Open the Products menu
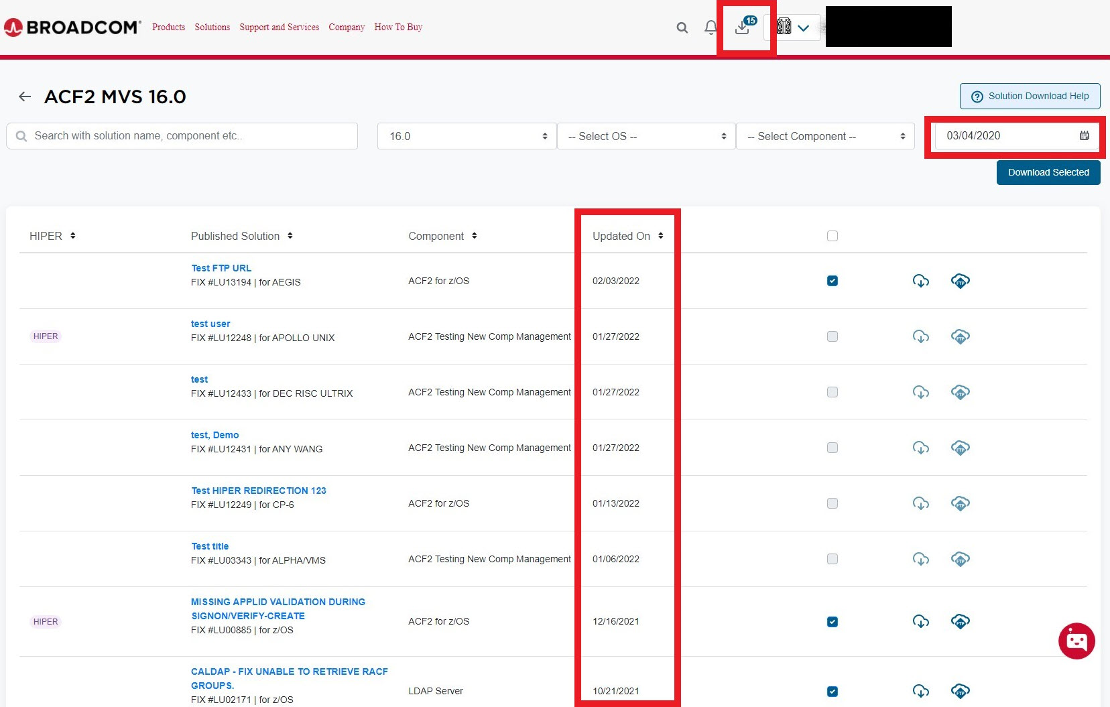 [168, 27]
